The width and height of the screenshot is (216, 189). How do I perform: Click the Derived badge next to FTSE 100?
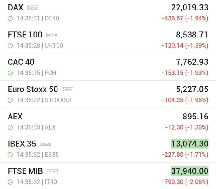coord(52,35)
